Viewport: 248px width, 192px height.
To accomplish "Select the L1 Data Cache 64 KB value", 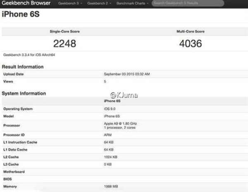I will pos(109,150).
